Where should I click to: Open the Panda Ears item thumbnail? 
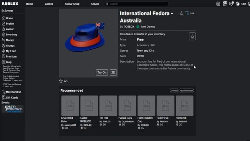(127, 106)
